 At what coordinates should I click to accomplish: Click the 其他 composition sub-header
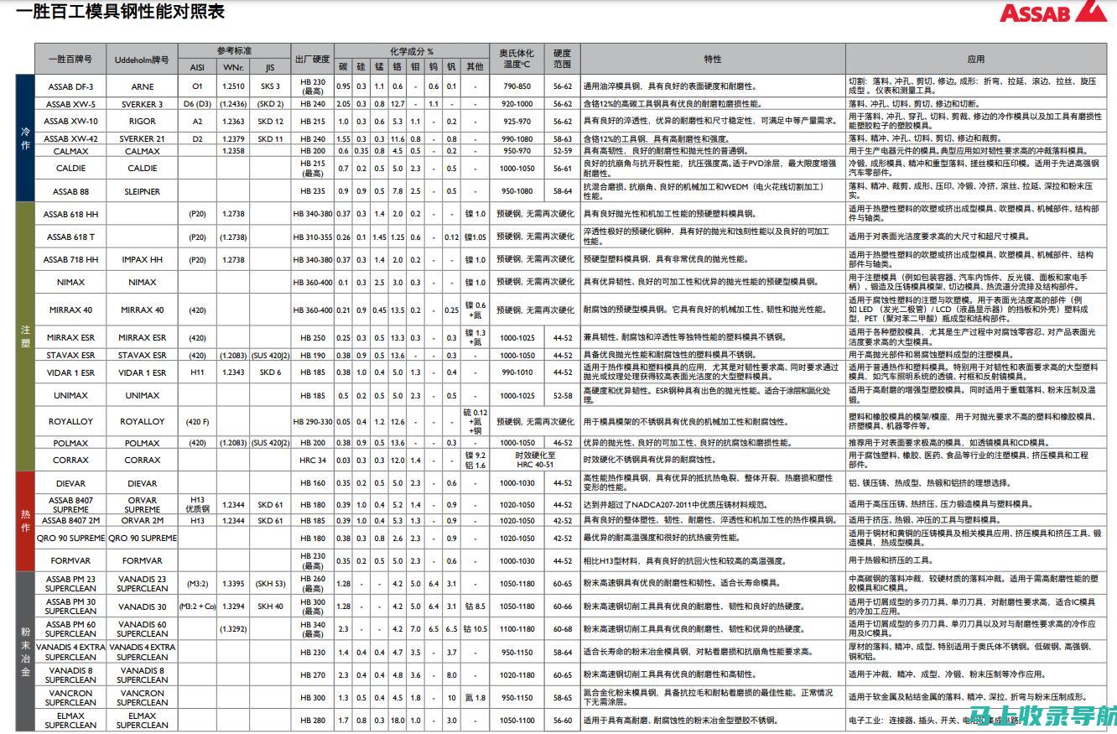(475, 67)
